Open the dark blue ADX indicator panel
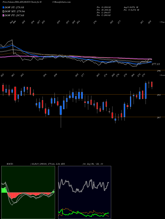The width and height of the screenshot is (165, 219). click(x=84, y=192)
